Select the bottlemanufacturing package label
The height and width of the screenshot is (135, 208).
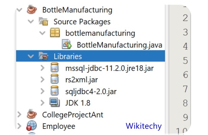[x=100, y=33]
